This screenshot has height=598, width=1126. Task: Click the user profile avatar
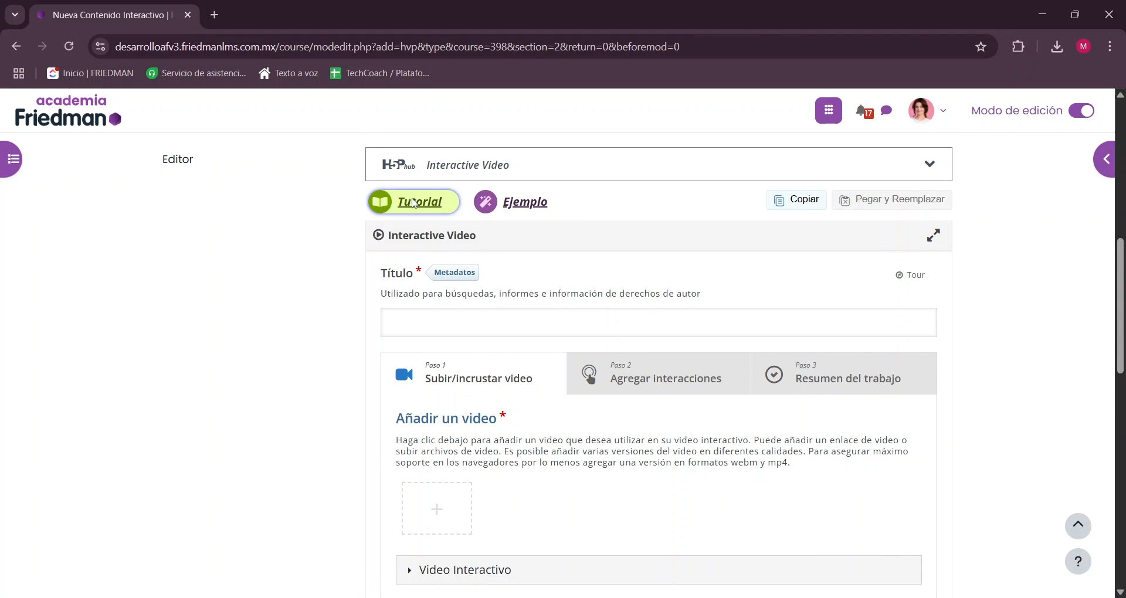tap(921, 110)
